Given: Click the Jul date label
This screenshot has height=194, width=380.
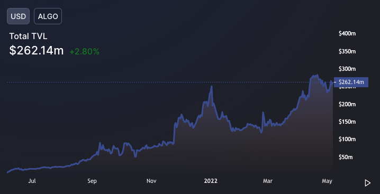Looking at the screenshot, I should click(32, 181).
